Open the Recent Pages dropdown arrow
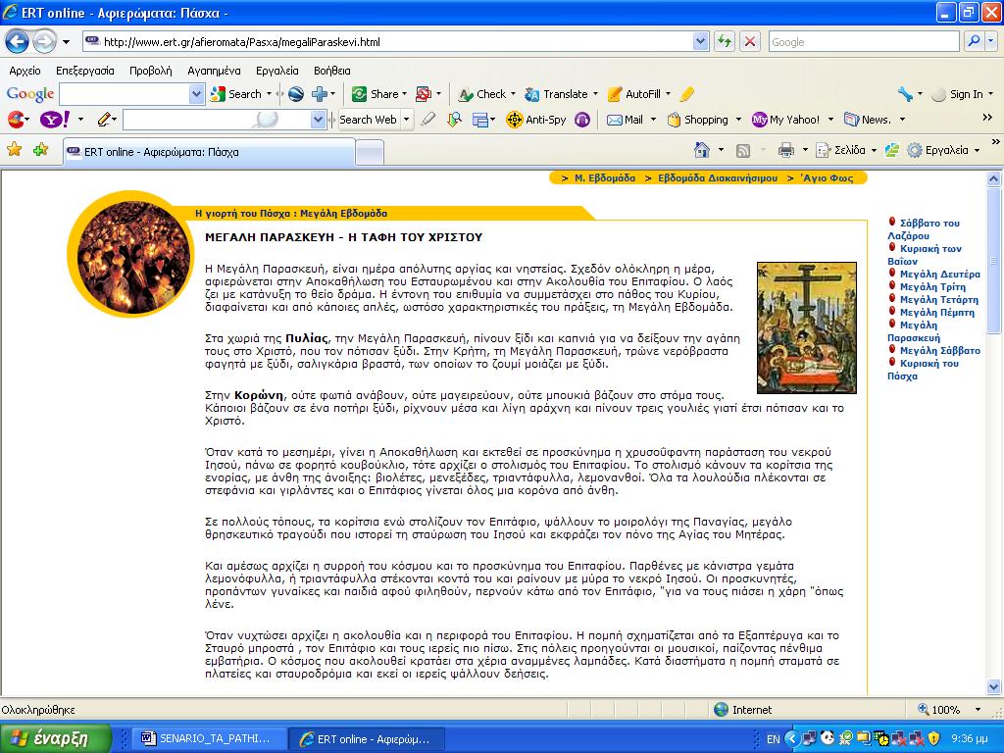Viewport: 1004px width, 753px height. 66,43
